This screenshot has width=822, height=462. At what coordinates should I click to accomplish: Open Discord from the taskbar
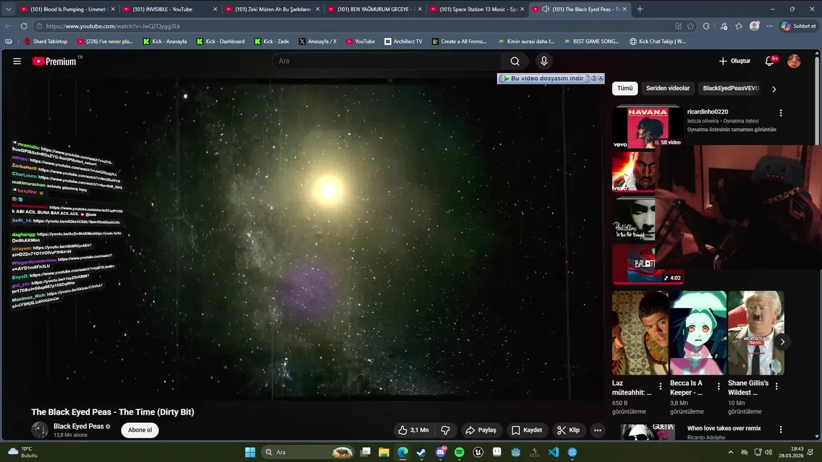[x=441, y=452]
